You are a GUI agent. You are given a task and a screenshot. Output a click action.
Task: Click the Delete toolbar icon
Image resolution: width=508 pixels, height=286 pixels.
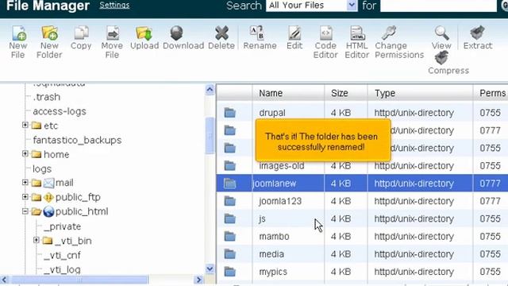(221, 33)
